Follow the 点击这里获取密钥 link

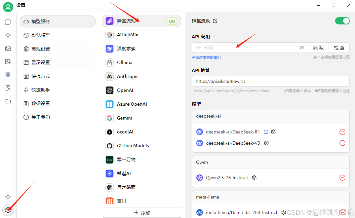pos(206,57)
